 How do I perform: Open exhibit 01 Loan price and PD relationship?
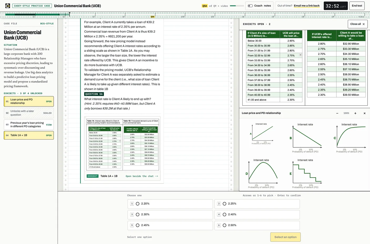pyautogui.click(x=29, y=102)
